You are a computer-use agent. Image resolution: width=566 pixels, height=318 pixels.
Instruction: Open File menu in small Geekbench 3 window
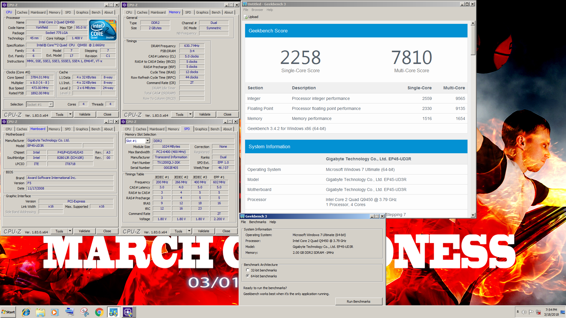click(x=243, y=222)
